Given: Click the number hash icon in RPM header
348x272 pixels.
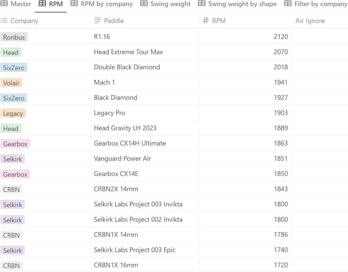Looking at the screenshot, I should pyautogui.click(x=206, y=21).
